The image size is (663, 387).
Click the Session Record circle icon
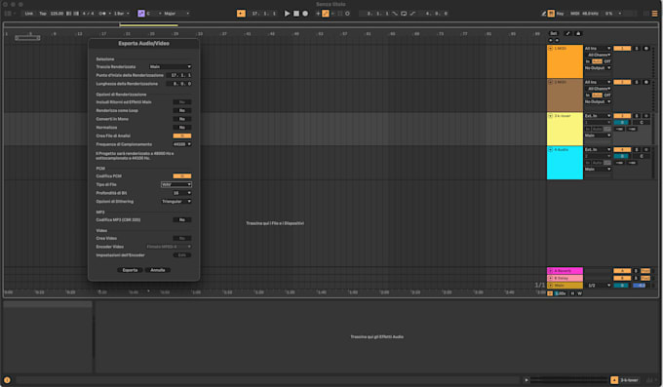click(347, 14)
